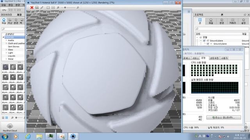Screen dimensions: 250x140
Task: Click the save icon in the render window toolbar
Action: pos(37,7)
